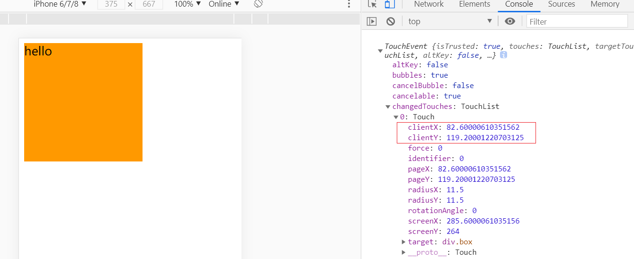Open the device toolbar three-dot menu
This screenshot has width=634, height=259.
pos(349,4)
